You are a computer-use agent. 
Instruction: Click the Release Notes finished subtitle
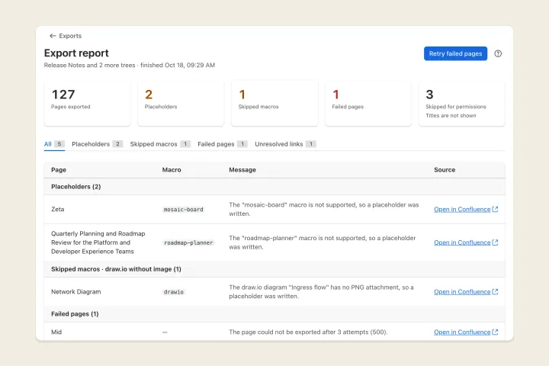[x=130, y=65]
